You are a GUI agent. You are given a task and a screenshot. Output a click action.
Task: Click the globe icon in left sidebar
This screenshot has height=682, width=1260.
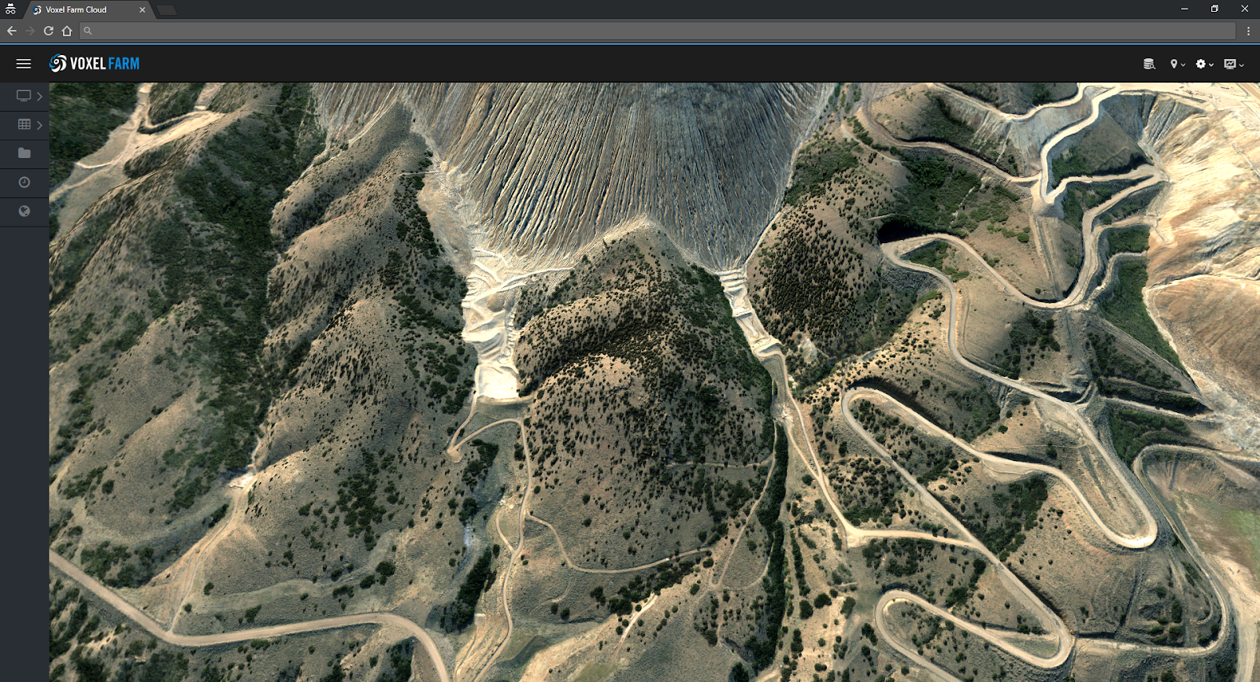point(24,211)
